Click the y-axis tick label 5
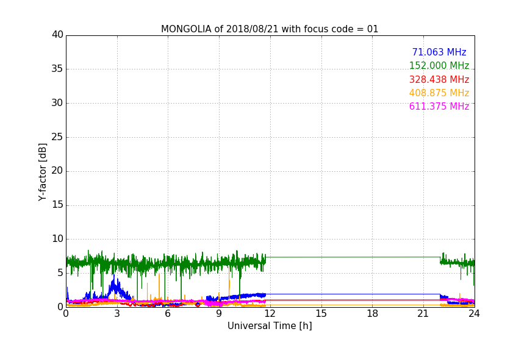 pyautogui.click(x=60, y=273)
